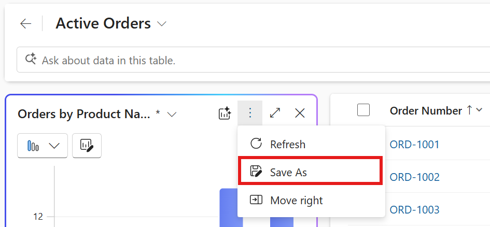Open order ORD-1003 link

point(414,209)
